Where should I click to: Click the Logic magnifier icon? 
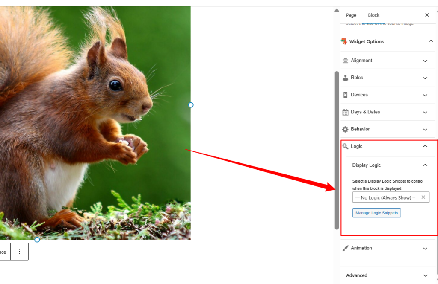click(345, 146)
